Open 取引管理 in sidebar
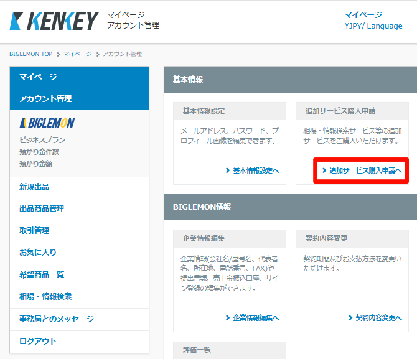 (x=34, y=231)
